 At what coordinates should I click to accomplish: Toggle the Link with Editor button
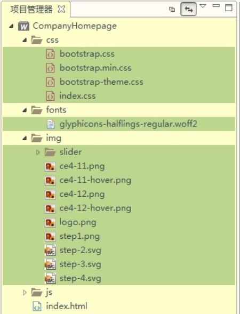pyautogui.click(x=188, y=9)
